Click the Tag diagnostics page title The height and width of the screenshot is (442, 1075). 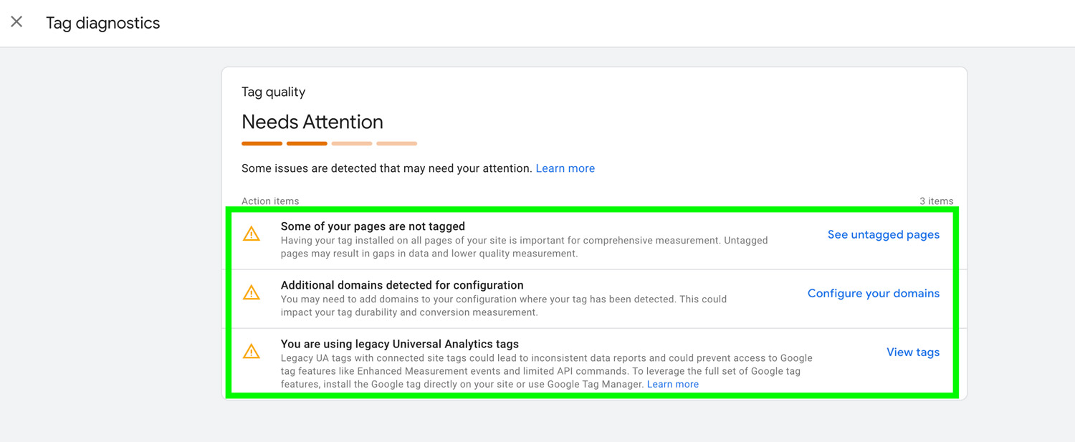[102, 23]
